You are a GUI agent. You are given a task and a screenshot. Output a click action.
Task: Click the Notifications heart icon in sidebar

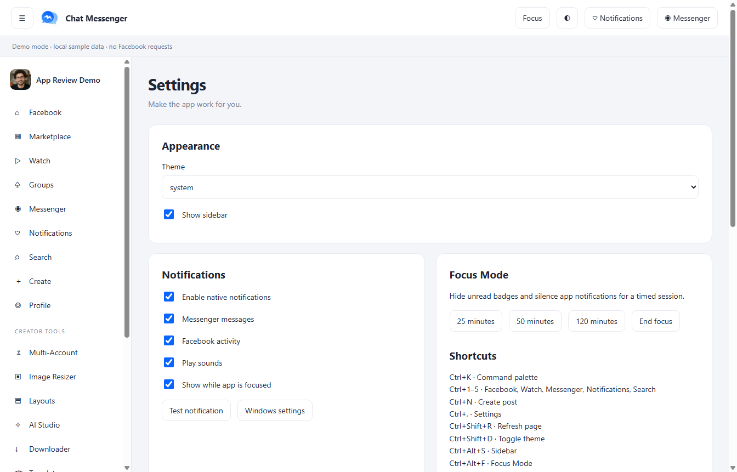point(18,234)
